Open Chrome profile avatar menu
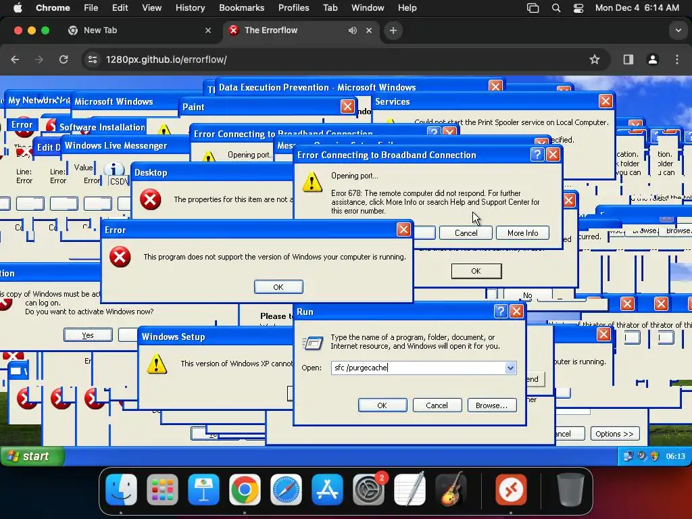The width and height of the screenshot is (692, 519). [x=653, y=59]
